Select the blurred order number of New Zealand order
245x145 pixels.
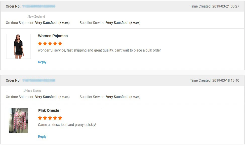pyautogui.click(x=38, y=6)
